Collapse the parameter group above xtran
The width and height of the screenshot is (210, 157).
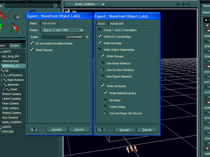click(x=208, y=31)
